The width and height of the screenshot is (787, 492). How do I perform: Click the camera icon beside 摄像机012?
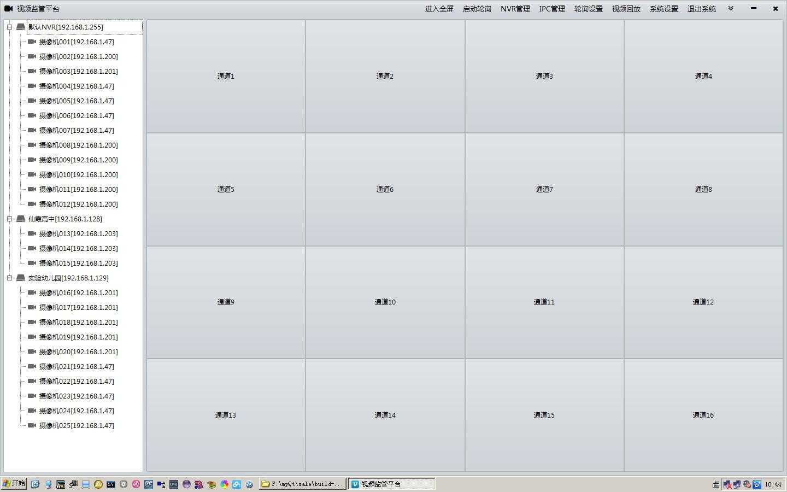click(32, 204)
